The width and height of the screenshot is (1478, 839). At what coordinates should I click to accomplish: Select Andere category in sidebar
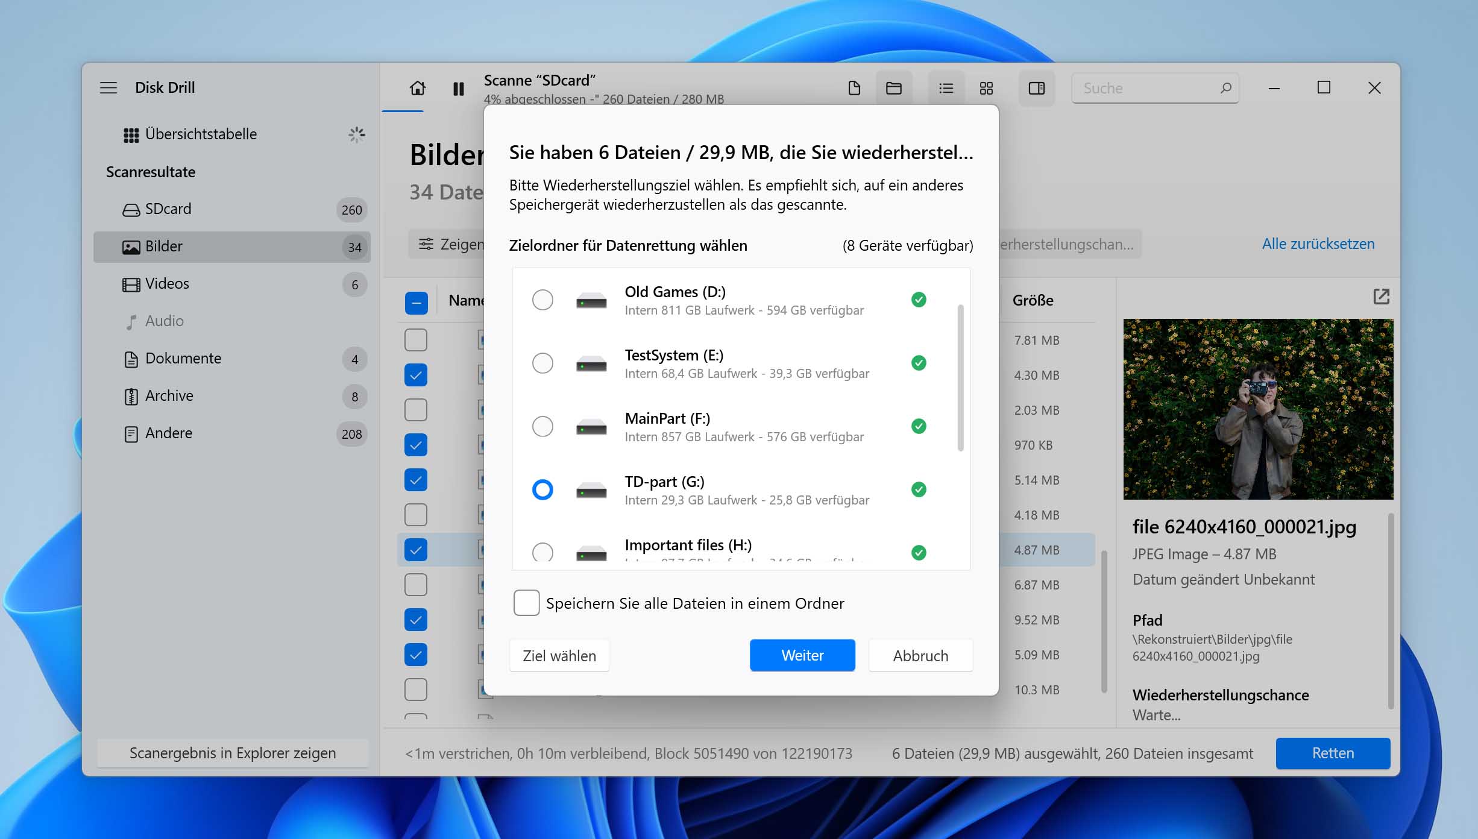tap(232, 433)
